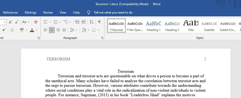
Task: Expand the numbering library dropdown arrow
Action: [x=60, y=22]
